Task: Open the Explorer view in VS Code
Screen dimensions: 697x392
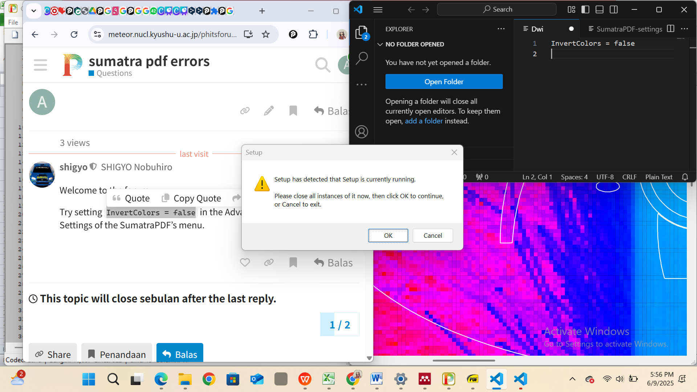Action: click(x=362, y=33)
